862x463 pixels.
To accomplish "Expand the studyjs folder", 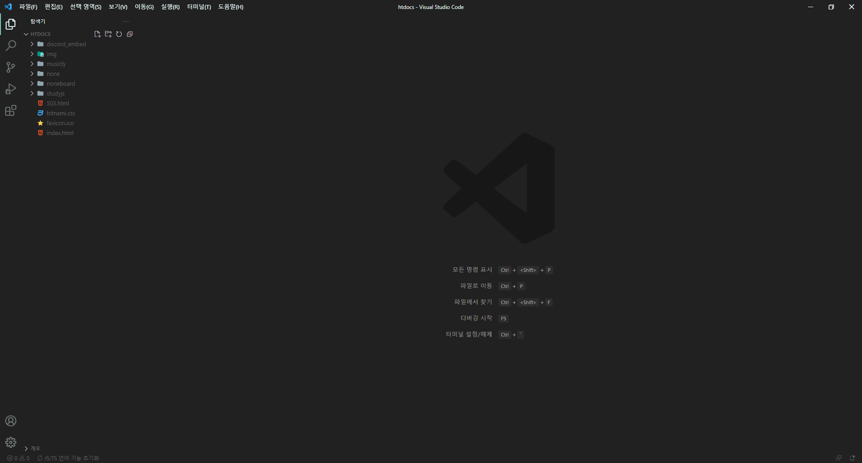I will coord(32,93).
